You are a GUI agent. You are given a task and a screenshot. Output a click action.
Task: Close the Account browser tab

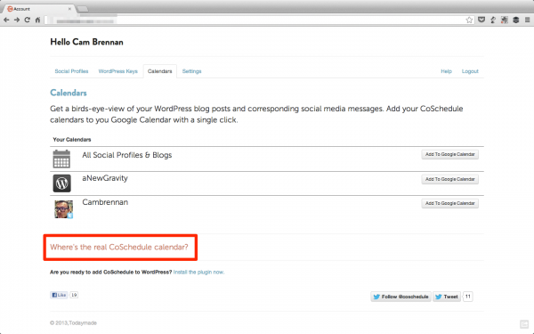click(x=69, y=9)
